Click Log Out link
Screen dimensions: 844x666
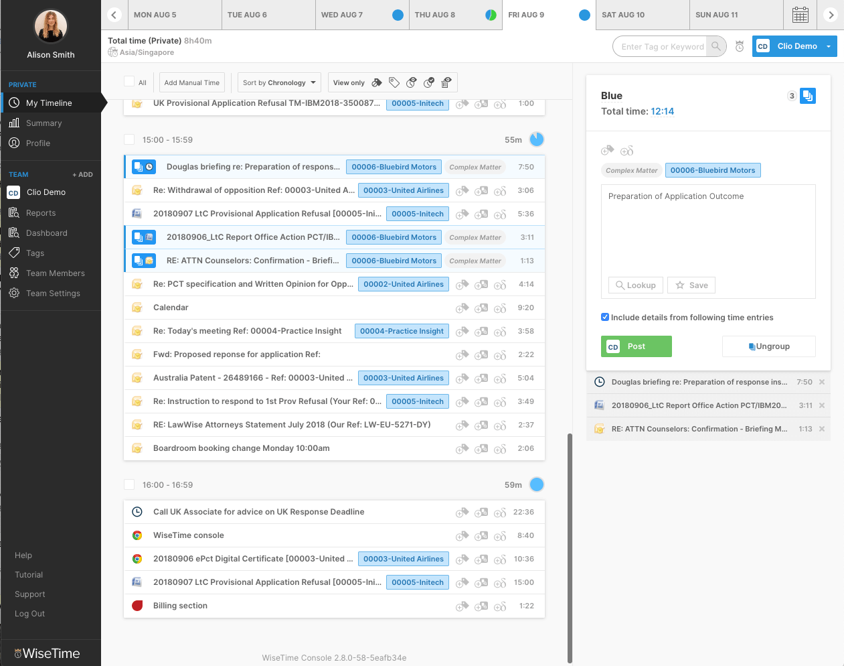(x=30, y=614)
